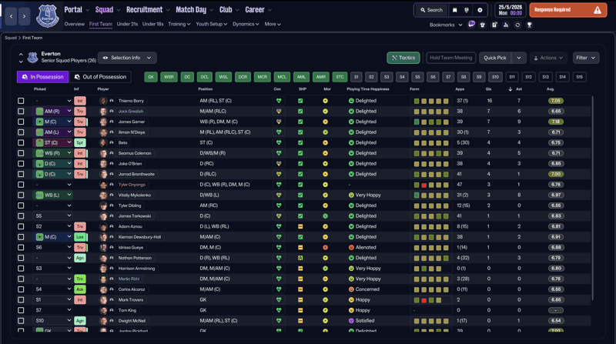Select the STC position slot button

coord(340,77)
